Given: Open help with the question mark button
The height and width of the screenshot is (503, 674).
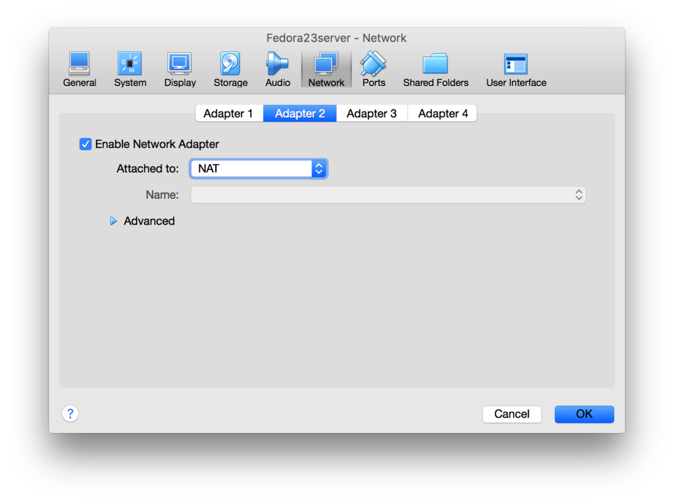Looking at the screenshot, I should click(70, 413).
